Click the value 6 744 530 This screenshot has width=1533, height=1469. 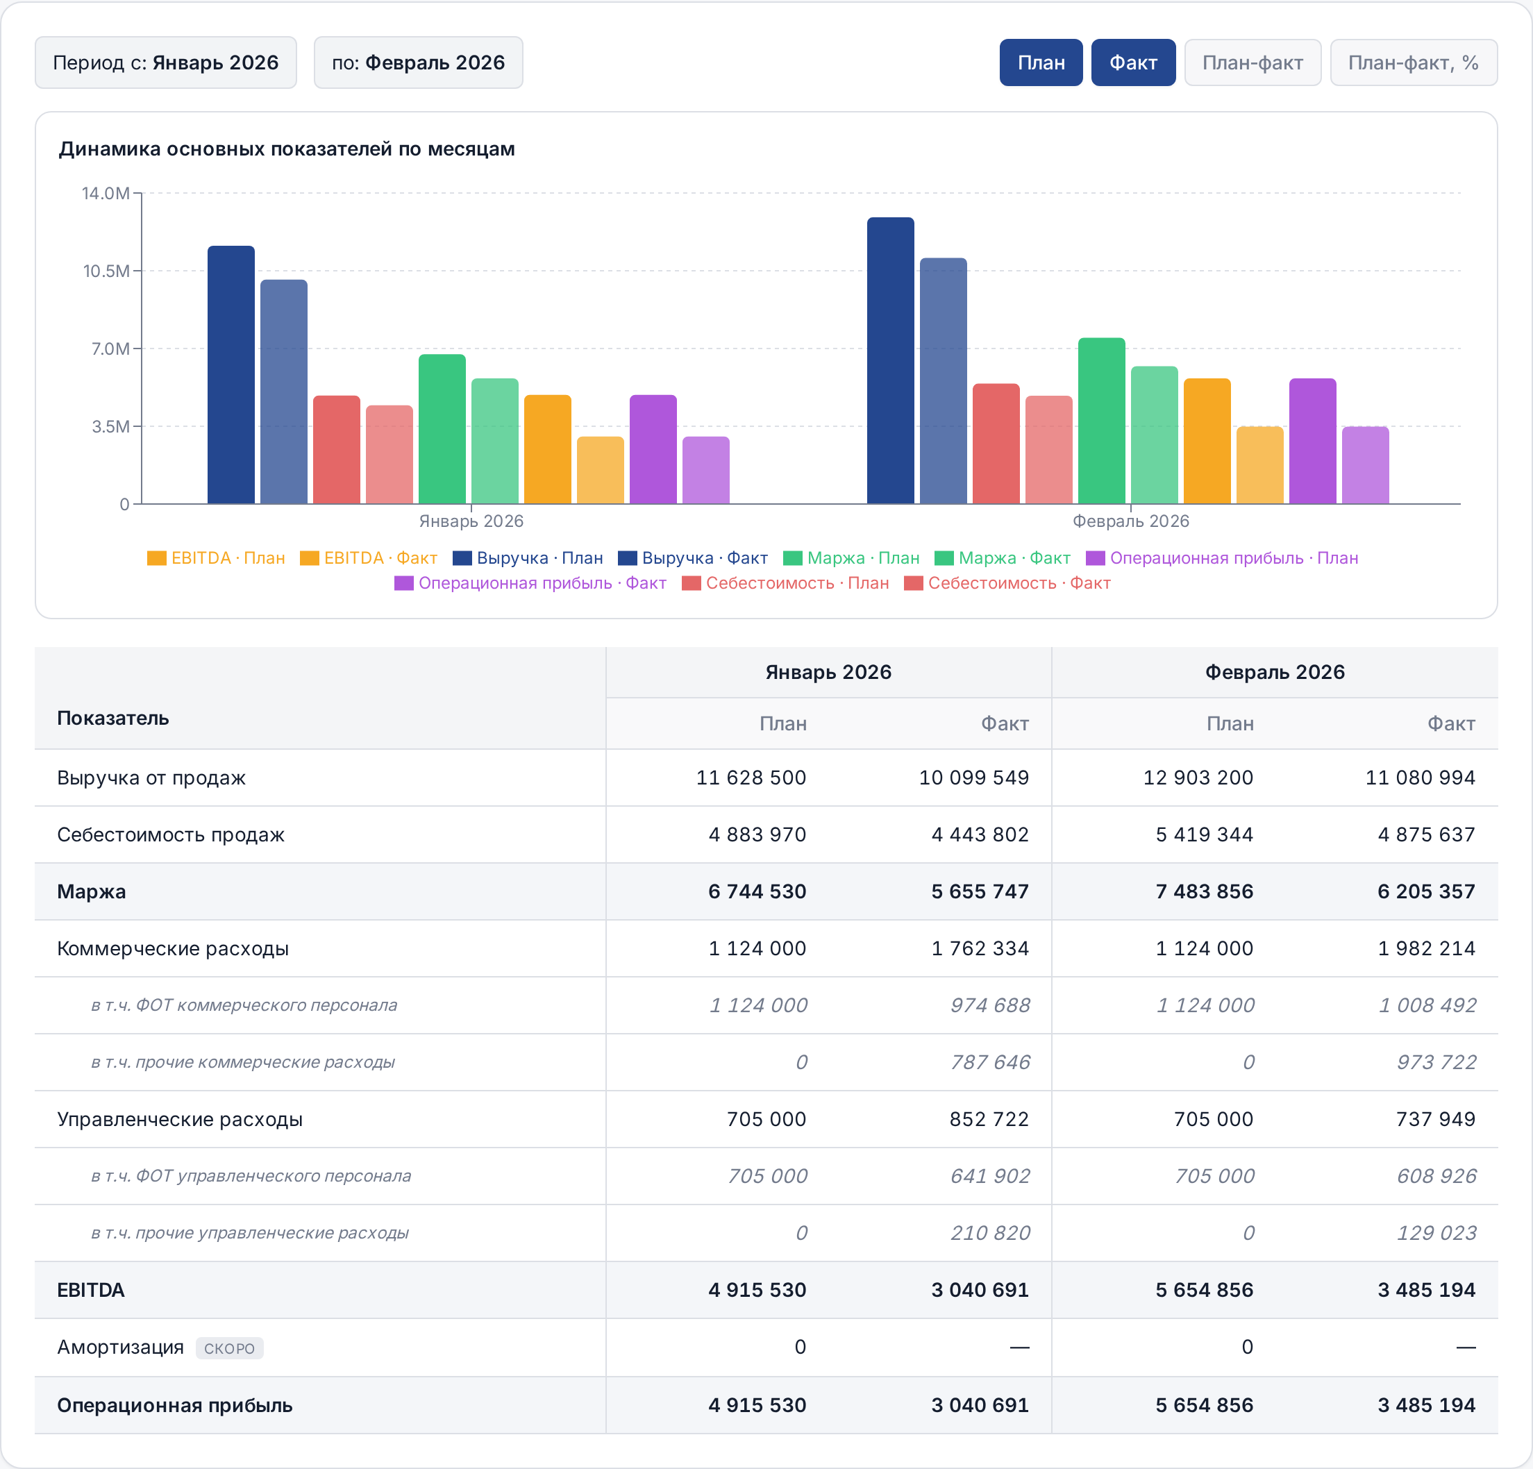pos(757,891)
